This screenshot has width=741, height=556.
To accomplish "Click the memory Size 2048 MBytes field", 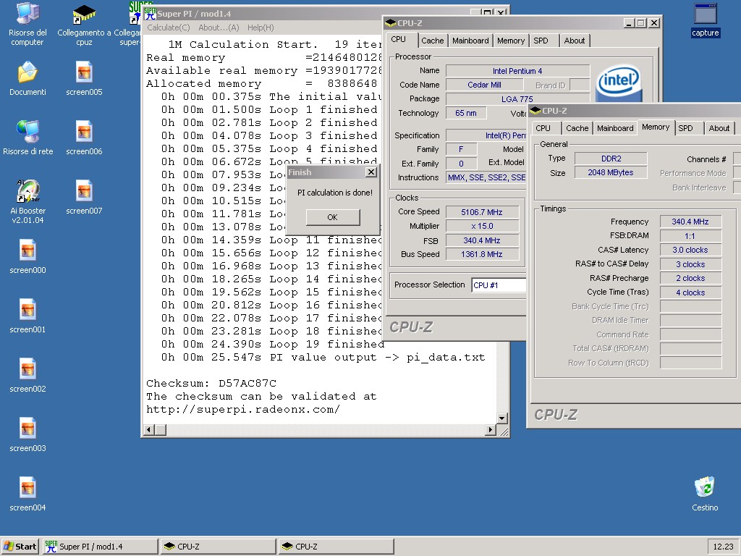I will tap(611, 172).
